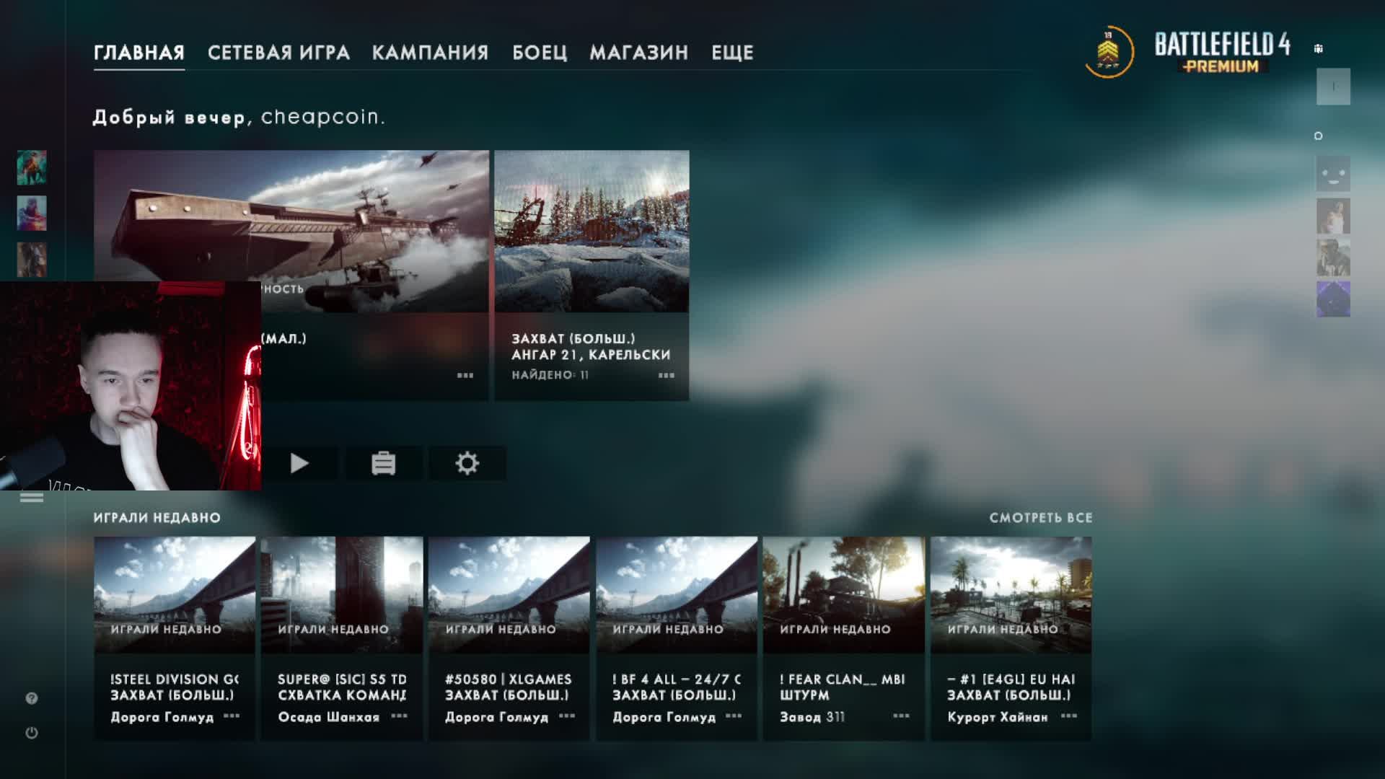Go to the Боец tab
The image size is (1385, 779).
(540, 53)
